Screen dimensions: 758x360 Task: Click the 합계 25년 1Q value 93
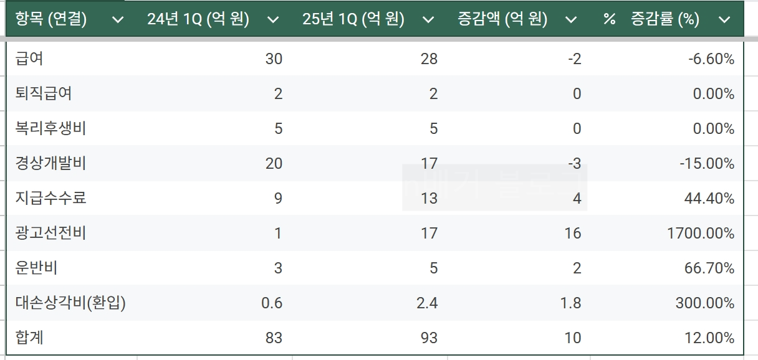429,338
